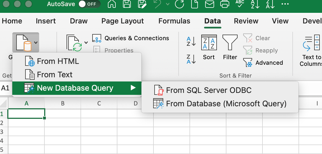322x154 pixels.
Task: Select column B header
Action: 63,103
